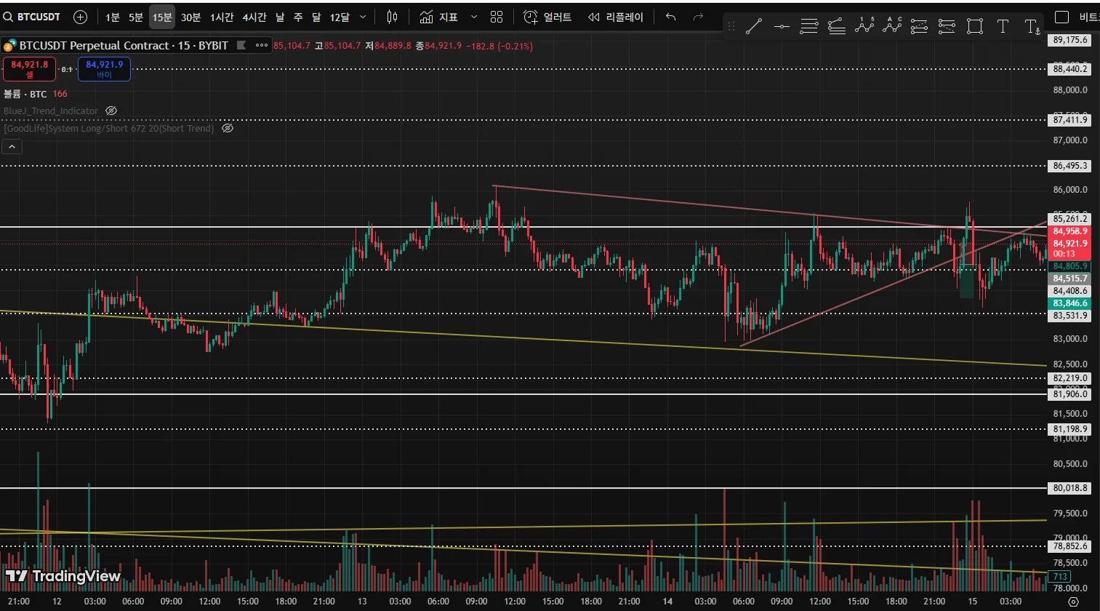Select the trend line drawing tool
Image resolution: width=1100 pixels, height=611 pixels.
point(754,27)
